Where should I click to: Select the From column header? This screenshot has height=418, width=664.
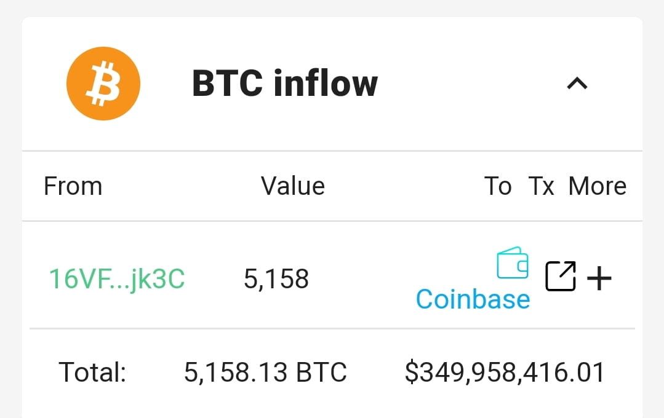tap(73, 186)
